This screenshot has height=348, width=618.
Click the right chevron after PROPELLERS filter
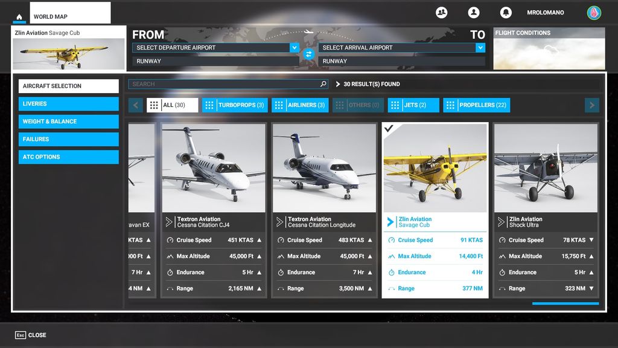point(591,105)
